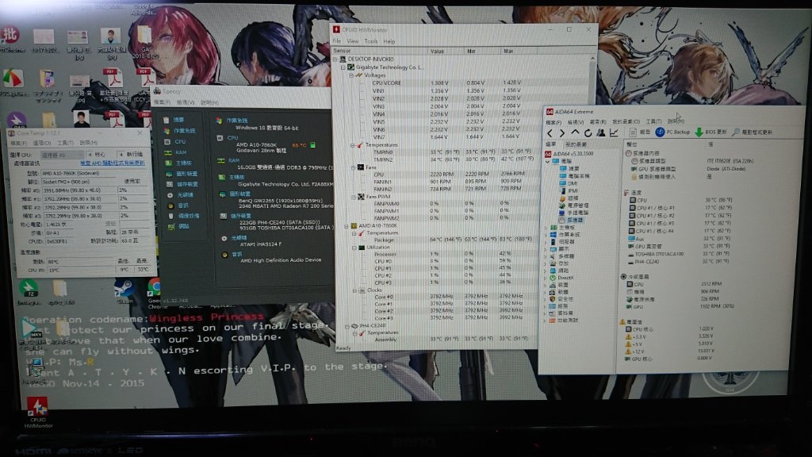Collapse the AMD A10-7860K node in HWMonitor
Image resolution: width=812 pixels, height=457 pixels.
click(347, 226)
